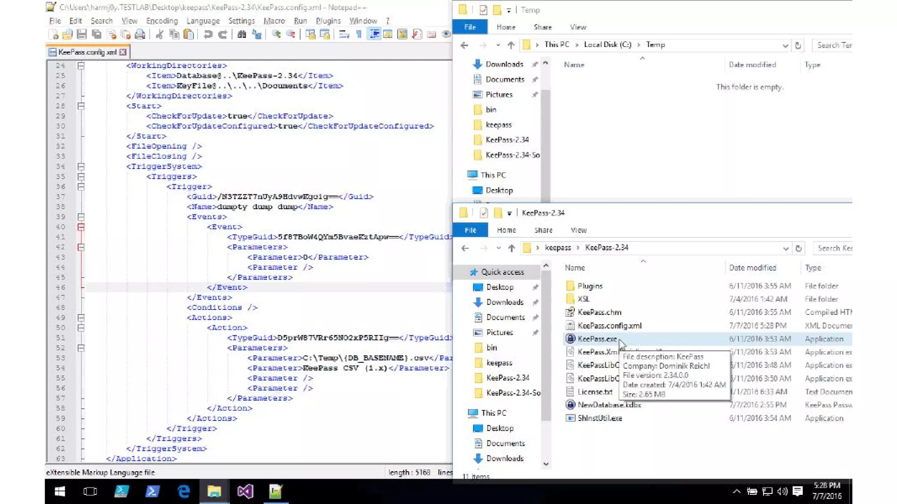The image size is (897, 504).
Task: Click the Show All Characters pilcrow icon
Action: 359,35
